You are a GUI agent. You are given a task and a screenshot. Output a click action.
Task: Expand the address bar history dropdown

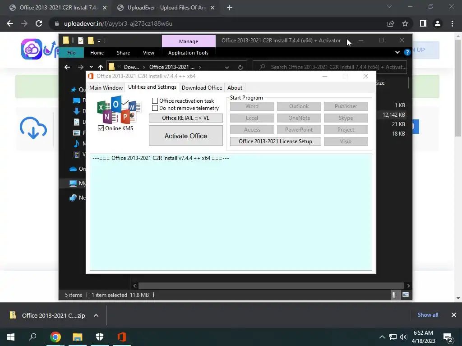point(227,68)
